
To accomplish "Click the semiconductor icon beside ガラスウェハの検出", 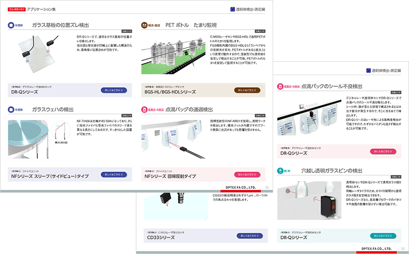I will 11,110.
